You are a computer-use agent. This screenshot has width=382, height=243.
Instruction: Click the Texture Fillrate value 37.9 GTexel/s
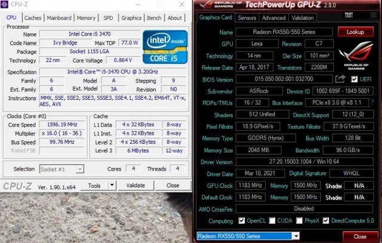[x=349, y=126]
